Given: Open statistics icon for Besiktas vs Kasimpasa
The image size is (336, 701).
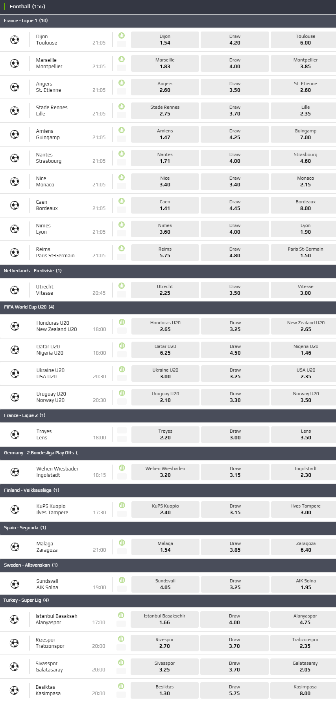Looking at the screenshot, I should click(121, 686).
